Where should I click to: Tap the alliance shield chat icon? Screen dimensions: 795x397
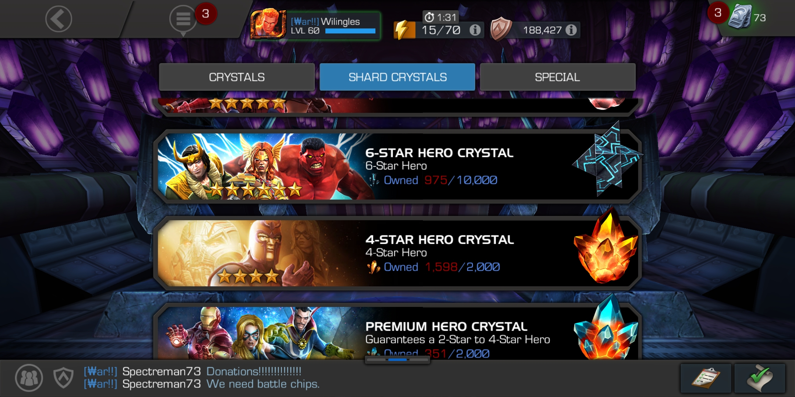pyautogui.click(x=63, y=378)
